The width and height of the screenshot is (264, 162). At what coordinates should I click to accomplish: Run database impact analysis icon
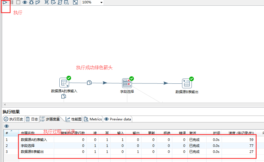53,2
